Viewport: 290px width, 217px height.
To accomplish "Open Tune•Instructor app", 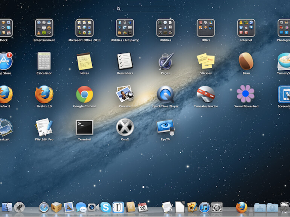I will tap(206, 95).
